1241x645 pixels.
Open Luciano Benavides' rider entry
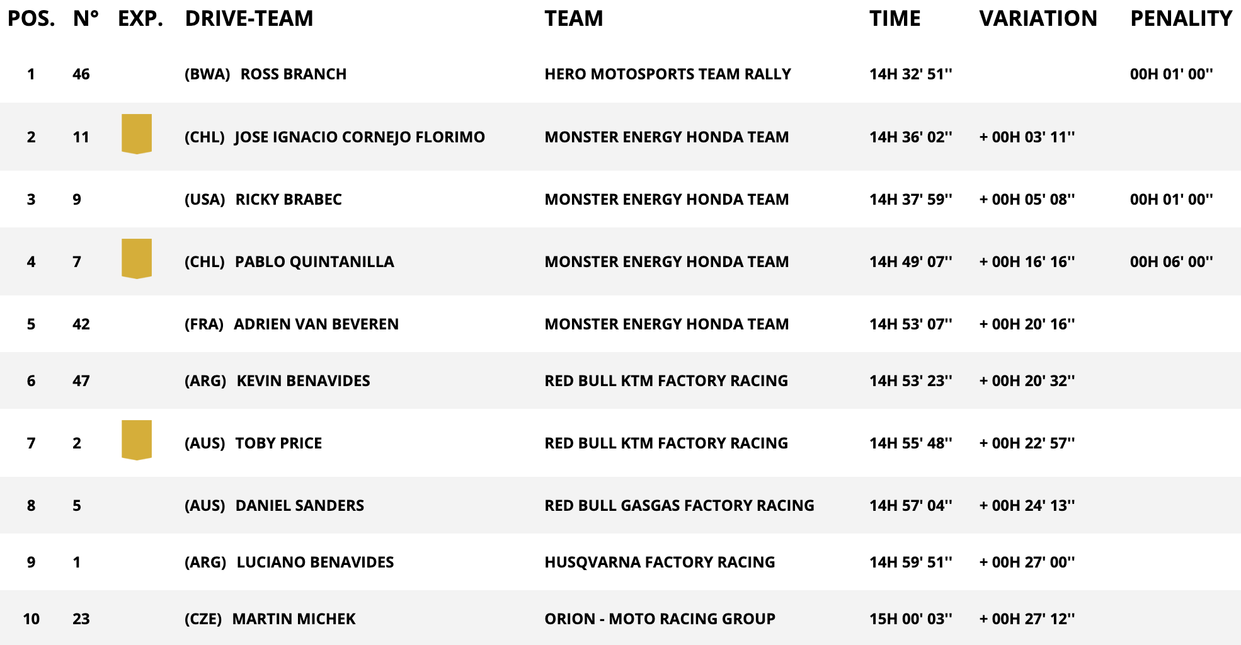click(315, 562)
